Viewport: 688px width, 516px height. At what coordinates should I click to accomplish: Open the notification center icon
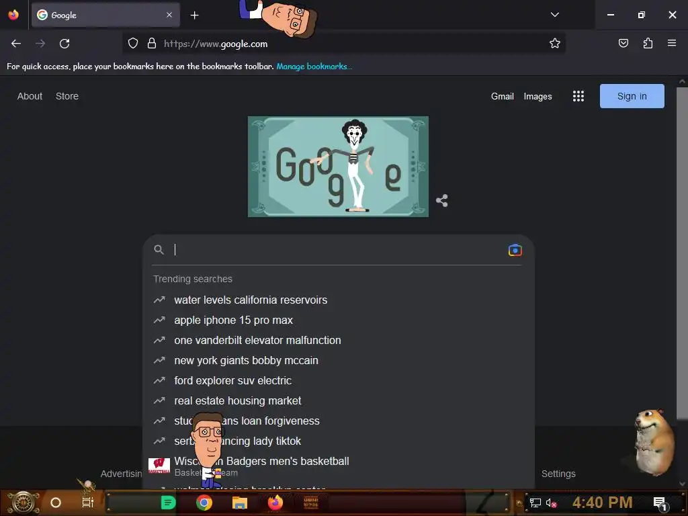click(660, 503)
